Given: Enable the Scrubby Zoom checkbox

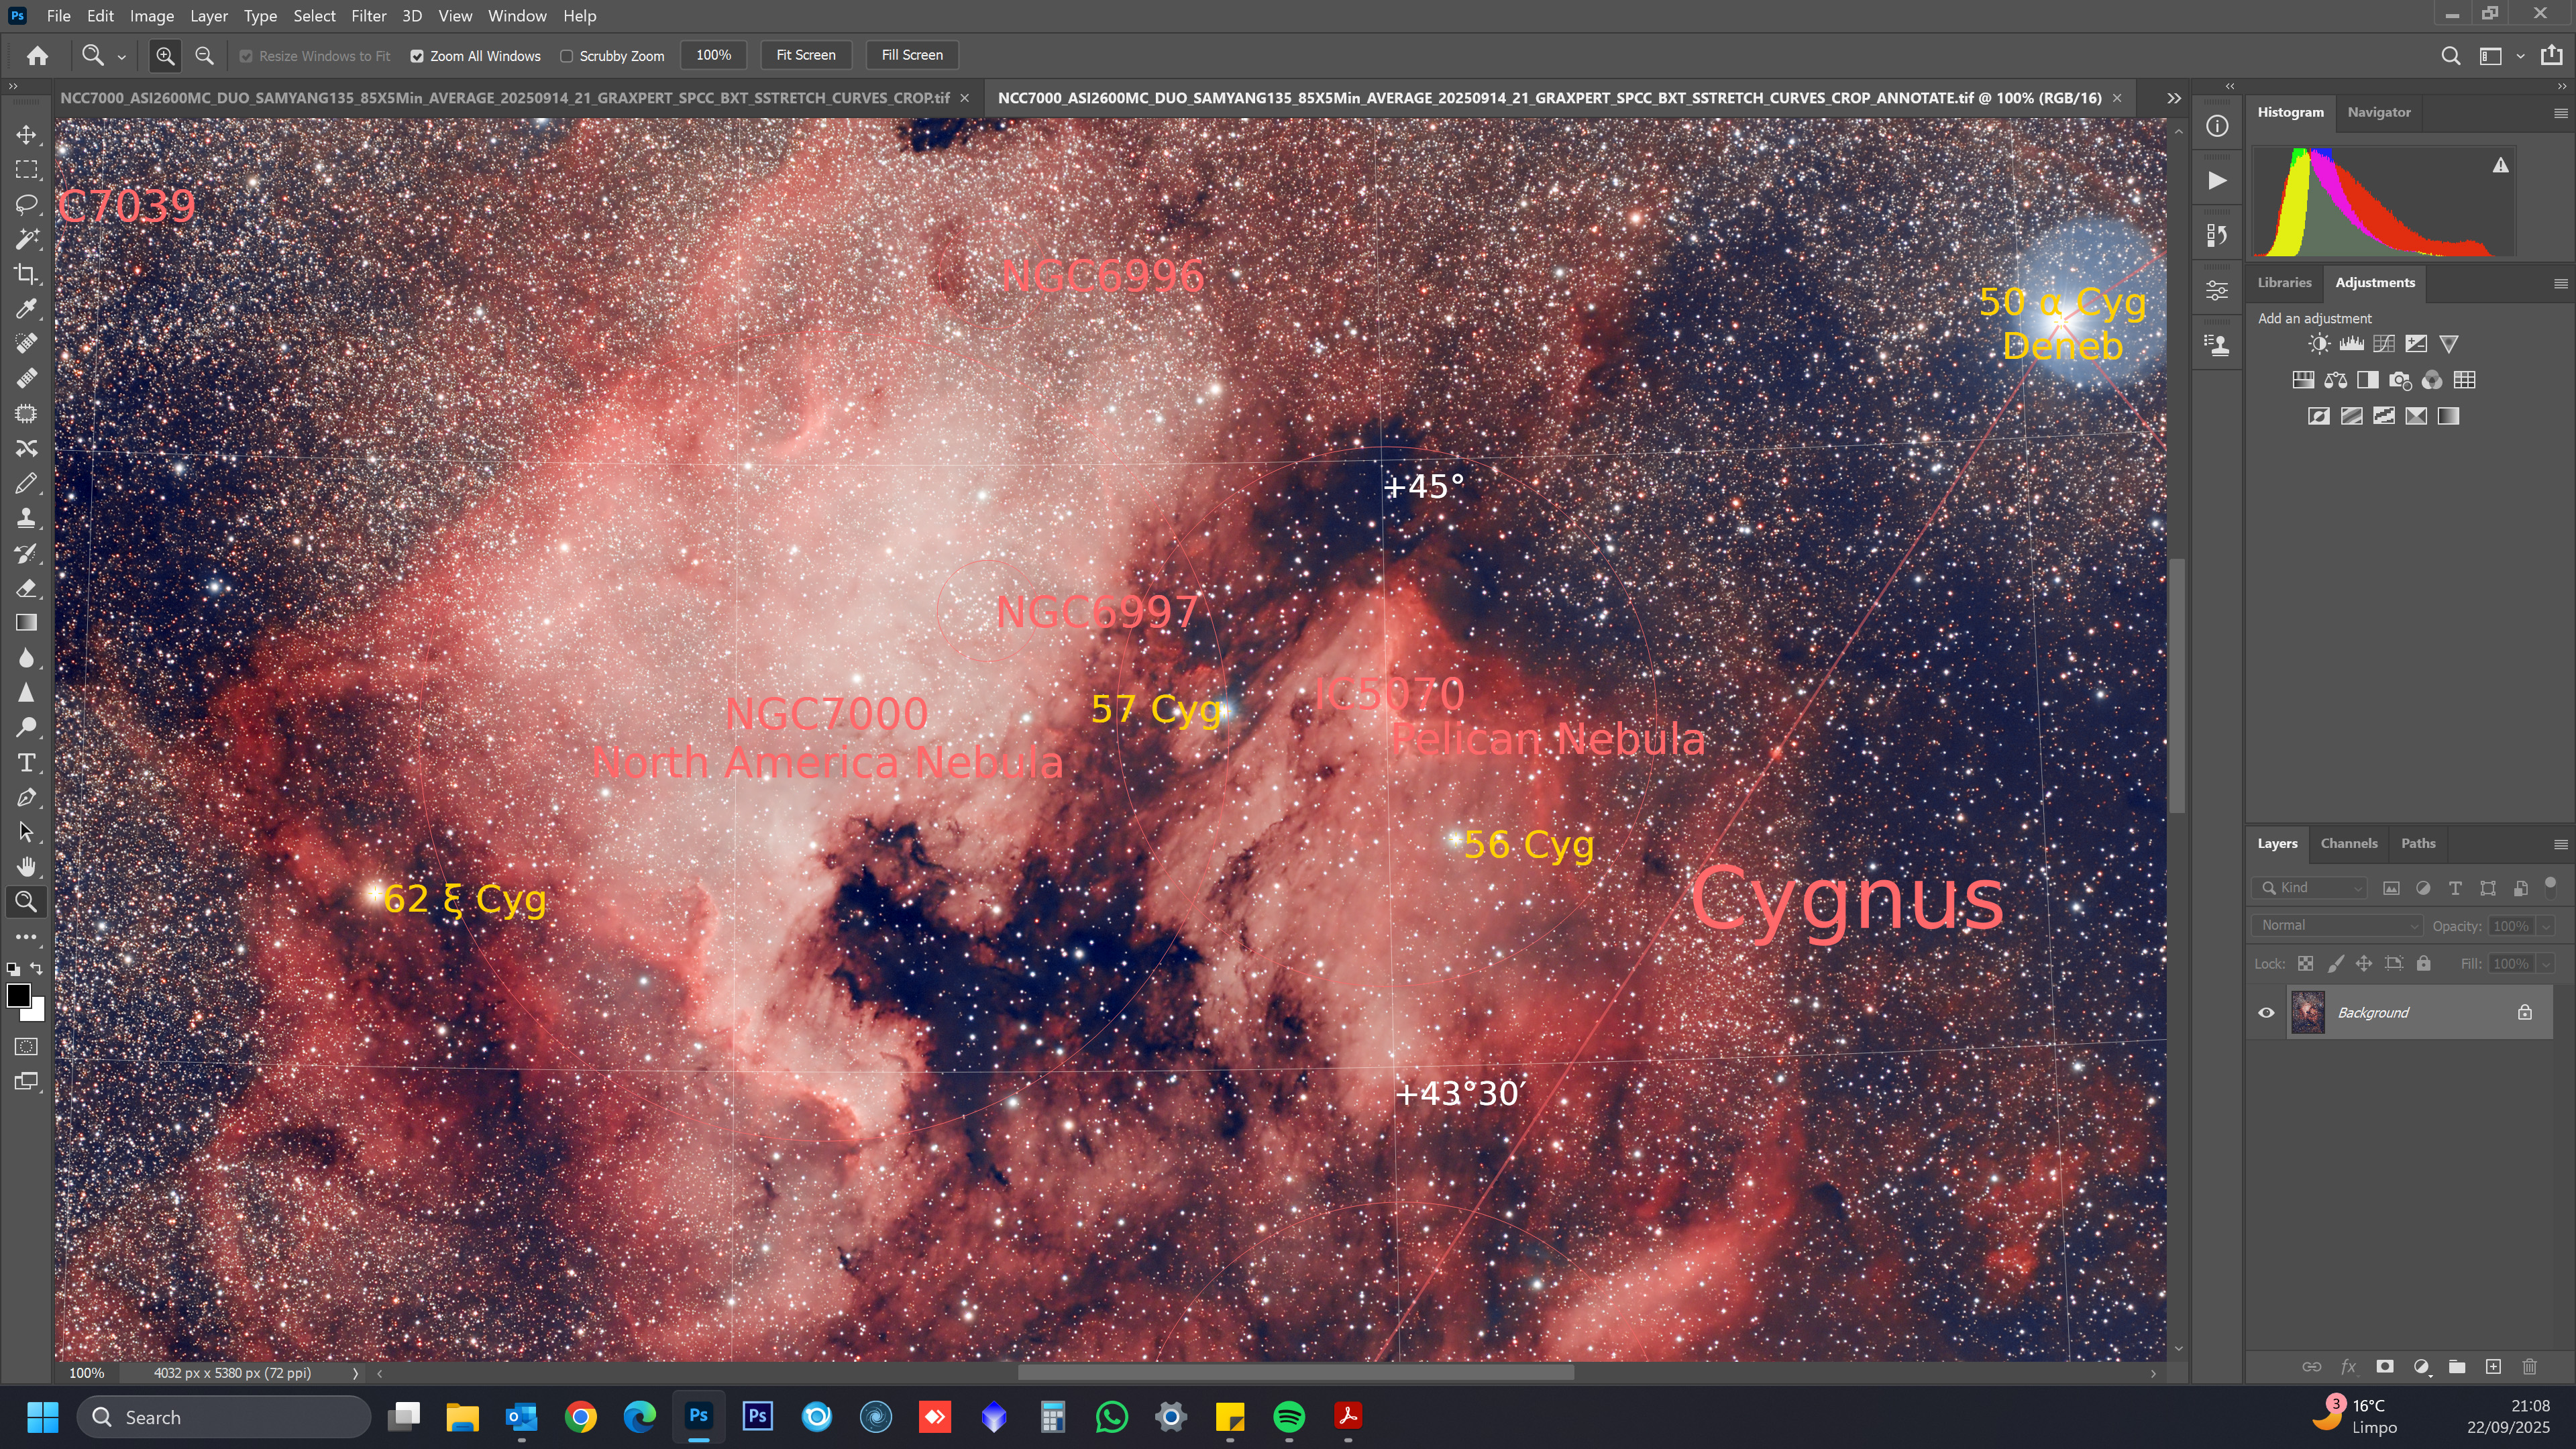Looking at the screenshot, I should (x=567, y=56).
